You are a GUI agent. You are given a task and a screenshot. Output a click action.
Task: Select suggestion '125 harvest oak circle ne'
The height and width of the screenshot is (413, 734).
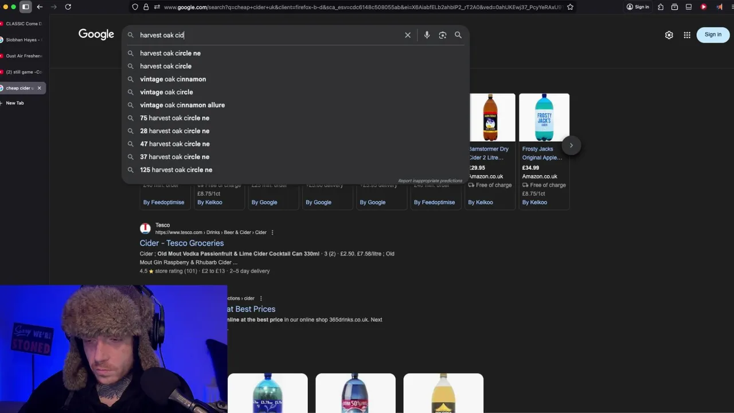pos(295,170)
